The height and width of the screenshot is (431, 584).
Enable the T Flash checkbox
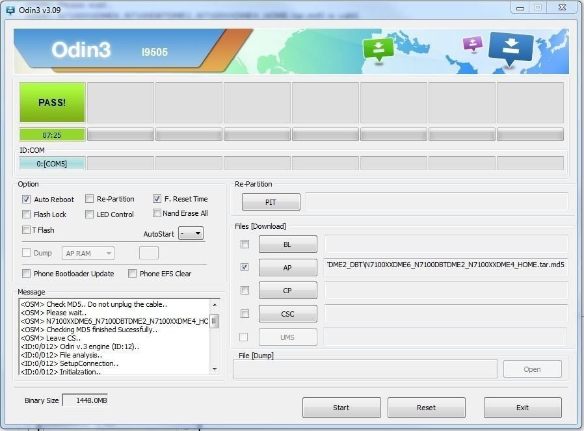(26, 229)
